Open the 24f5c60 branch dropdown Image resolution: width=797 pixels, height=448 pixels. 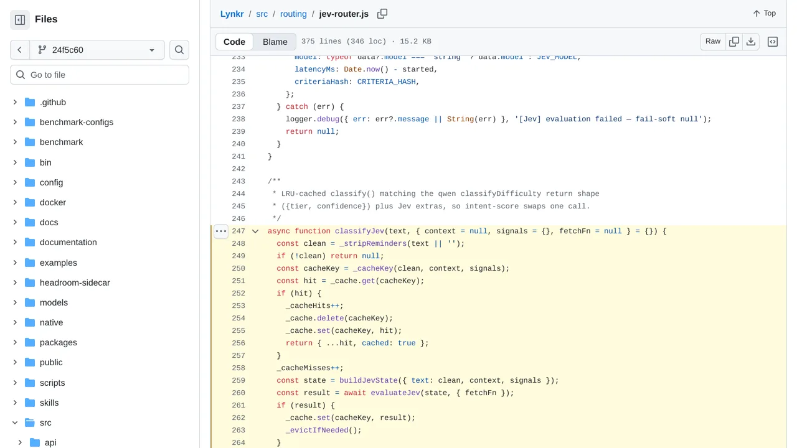pyautogui.click(x=97, y=50)
